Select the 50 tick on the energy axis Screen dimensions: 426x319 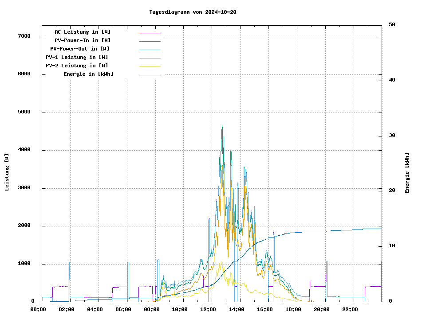392,25
